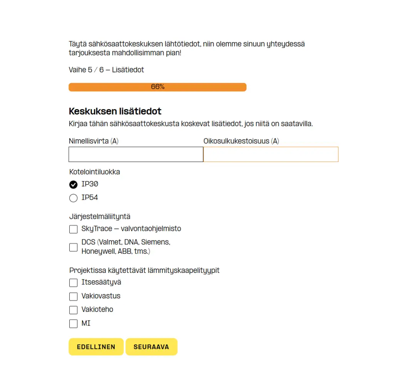Click the Nimellisvirta (A) input field
This screenshot has height=387, width=394.
point(136,155)
